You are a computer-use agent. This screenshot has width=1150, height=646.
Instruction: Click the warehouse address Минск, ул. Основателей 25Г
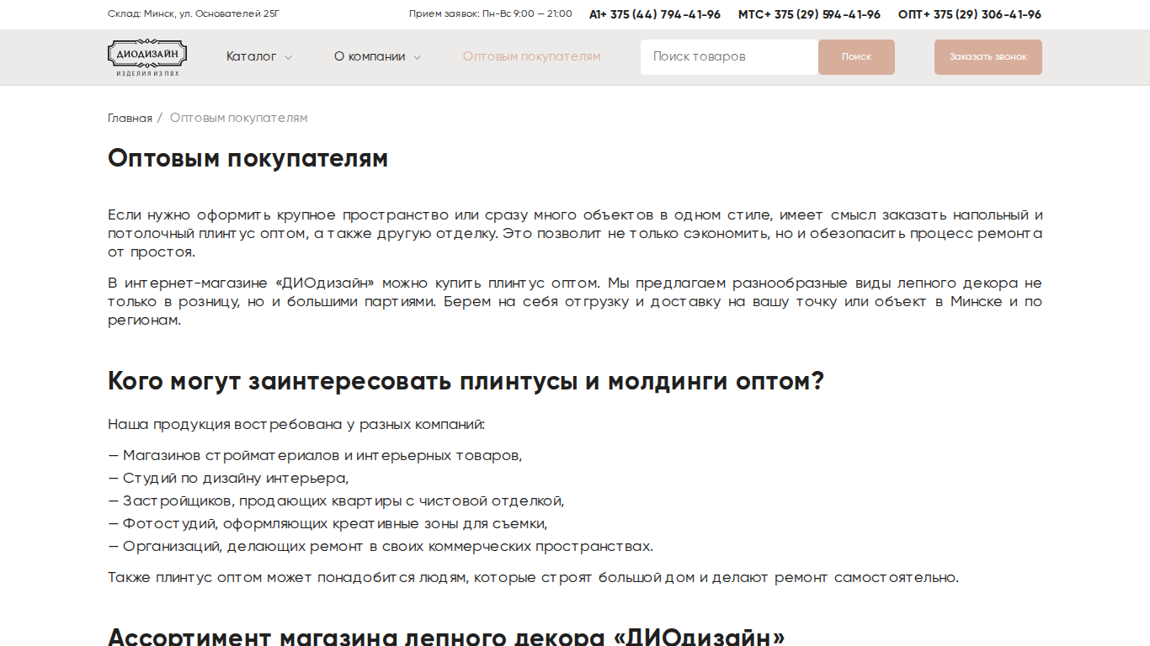coord(194,14)
